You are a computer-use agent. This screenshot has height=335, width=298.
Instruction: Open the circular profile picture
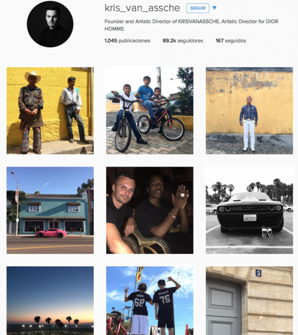50,24
